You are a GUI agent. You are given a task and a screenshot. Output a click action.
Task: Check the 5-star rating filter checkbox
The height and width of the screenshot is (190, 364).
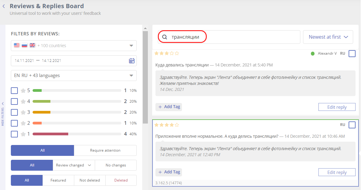(14, 91)
